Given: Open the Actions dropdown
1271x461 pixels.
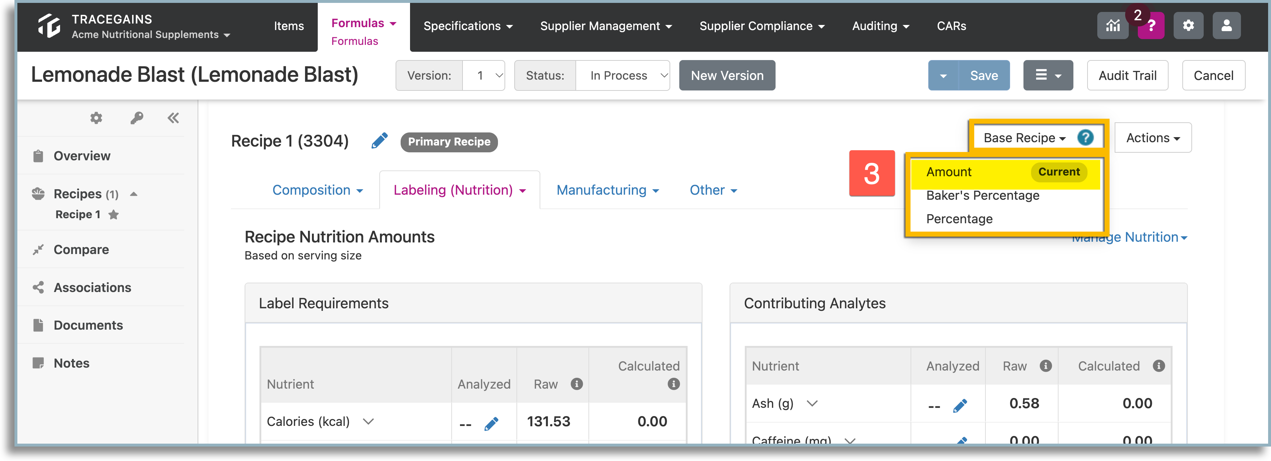Looking at the screenshot, I should 1153,138.
